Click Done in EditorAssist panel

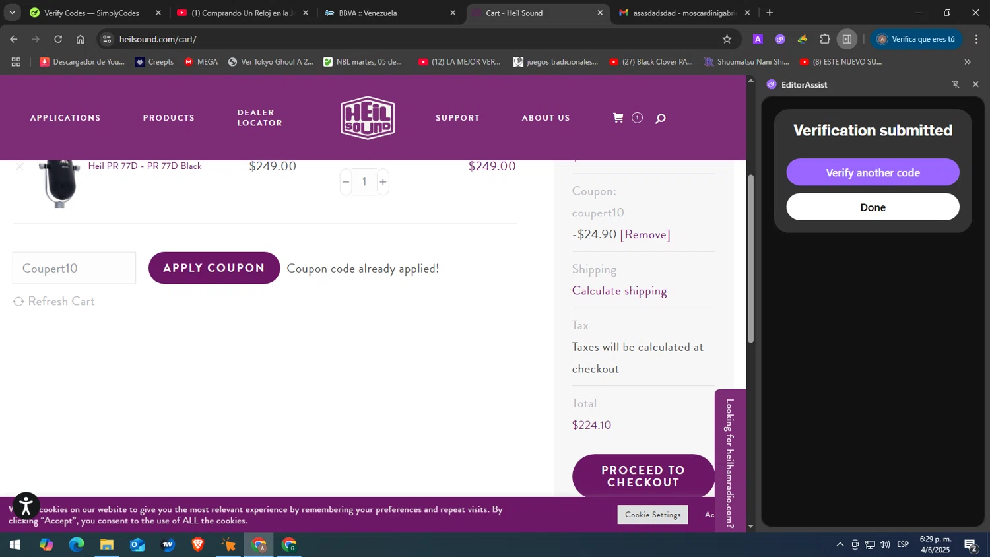pyautogui.click(x=873, y=207)
